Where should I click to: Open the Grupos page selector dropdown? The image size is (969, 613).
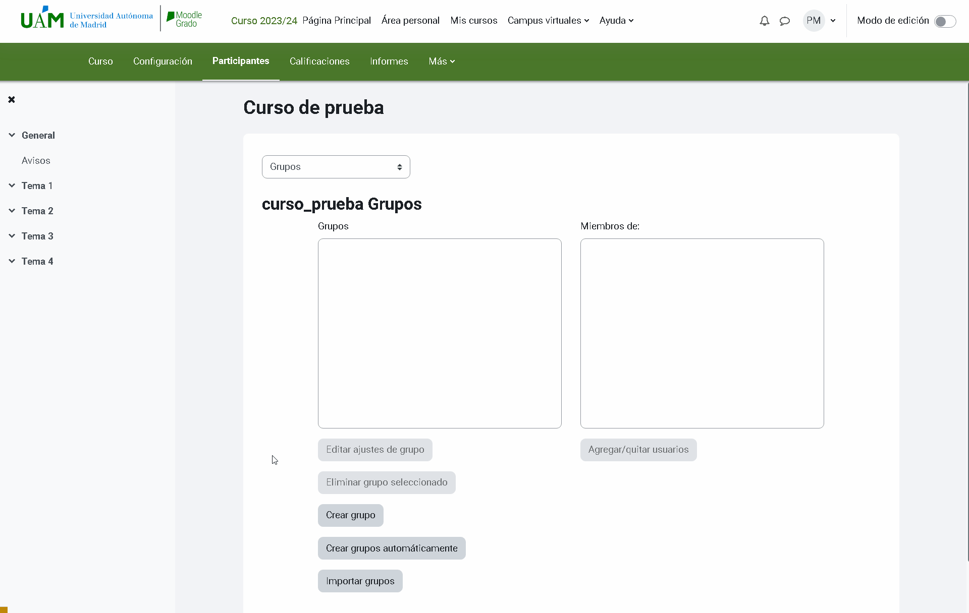coord(336,167)
